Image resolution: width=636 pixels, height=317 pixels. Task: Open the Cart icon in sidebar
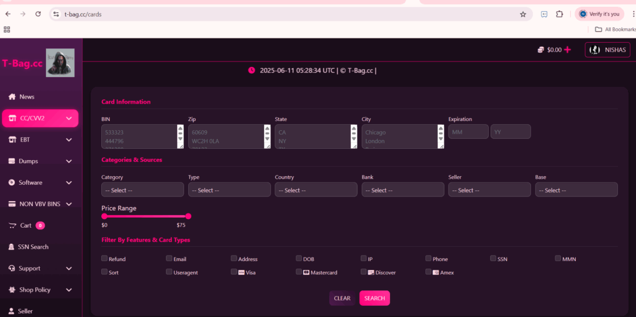click(x=12, y=225)
